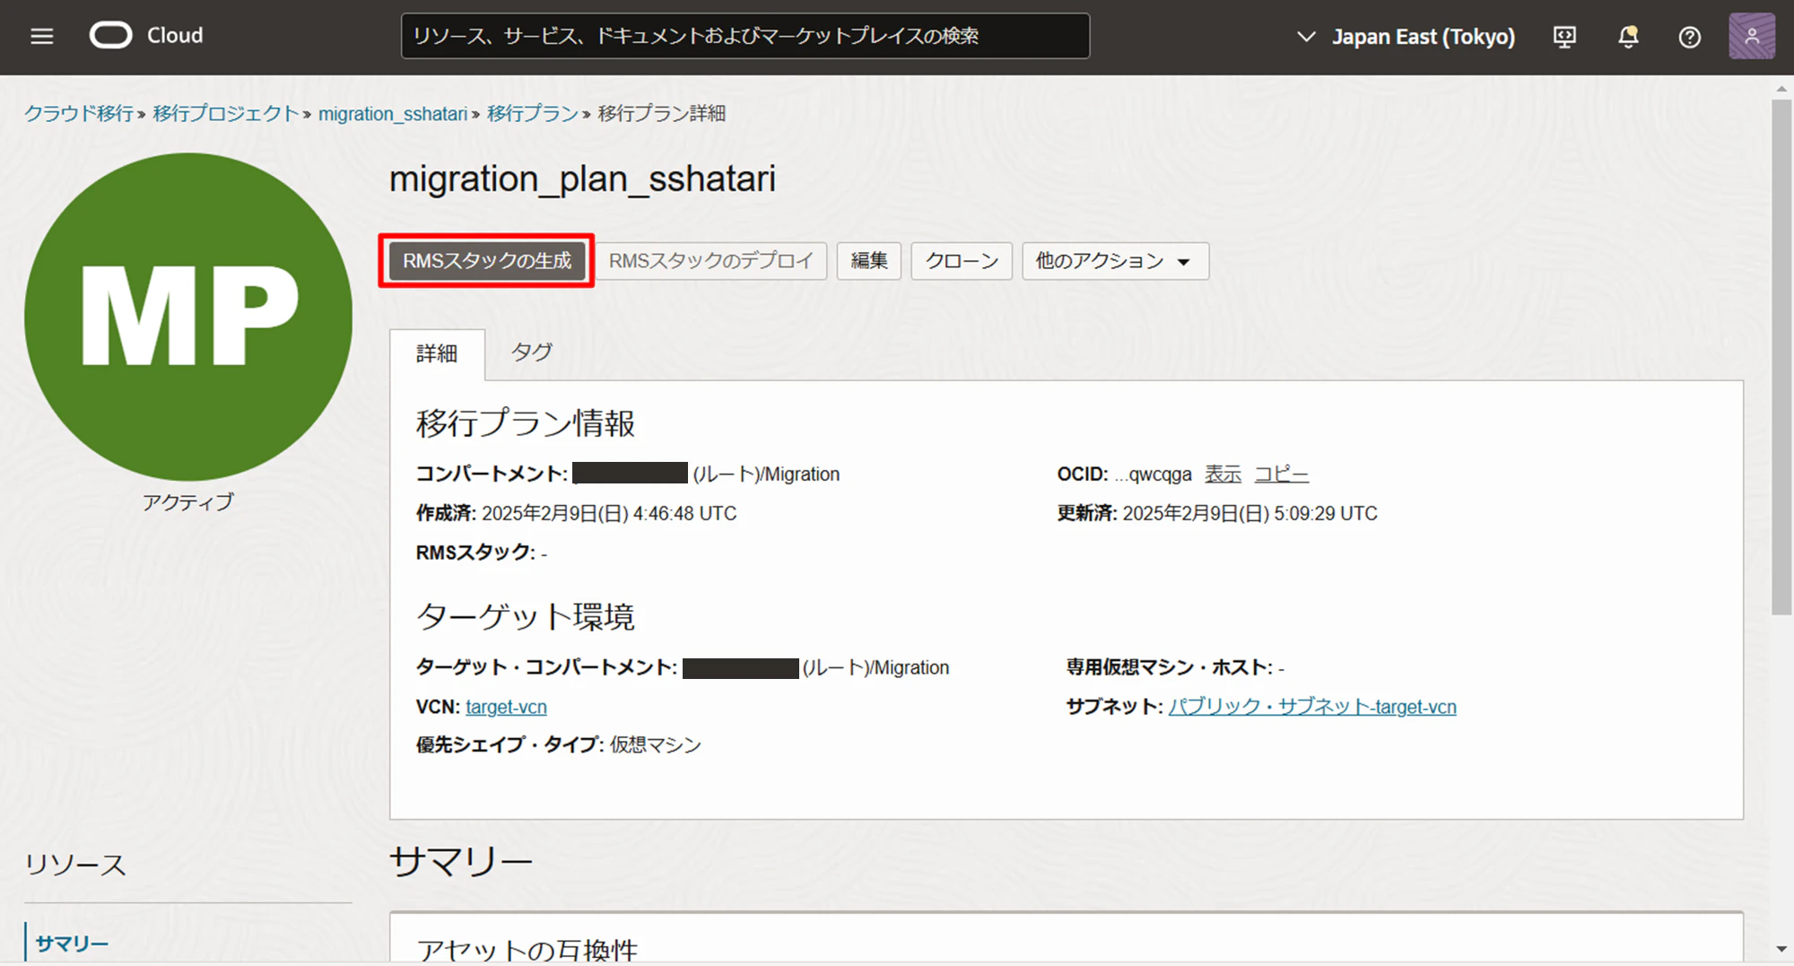Show the full OCID via 表示

click(x=1223, y=474)
